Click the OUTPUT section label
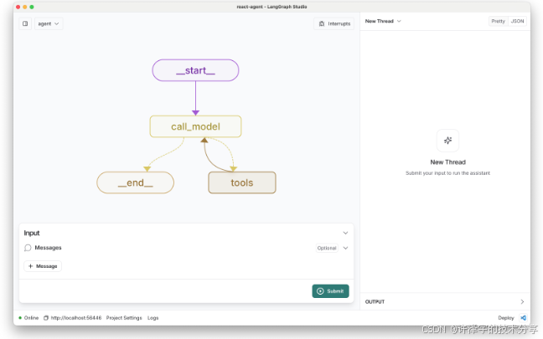This screenshot has width=543, height=339. point(375,301)
